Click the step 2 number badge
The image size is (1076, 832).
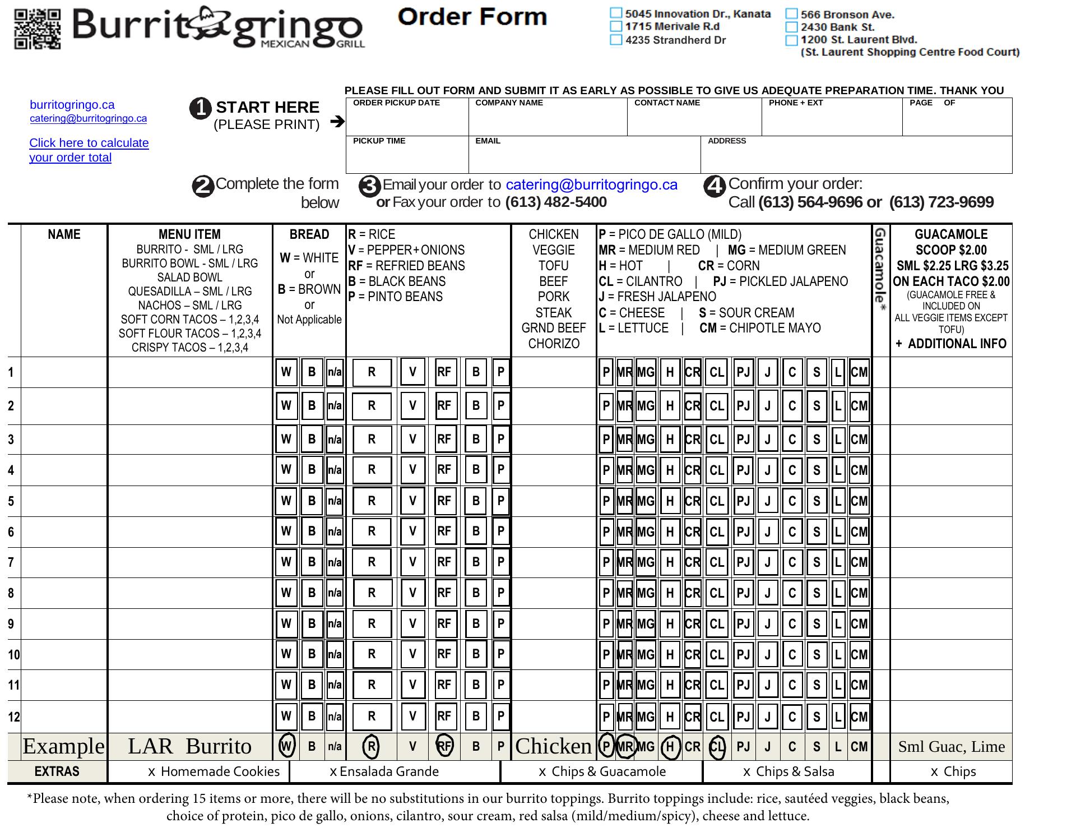203,187
